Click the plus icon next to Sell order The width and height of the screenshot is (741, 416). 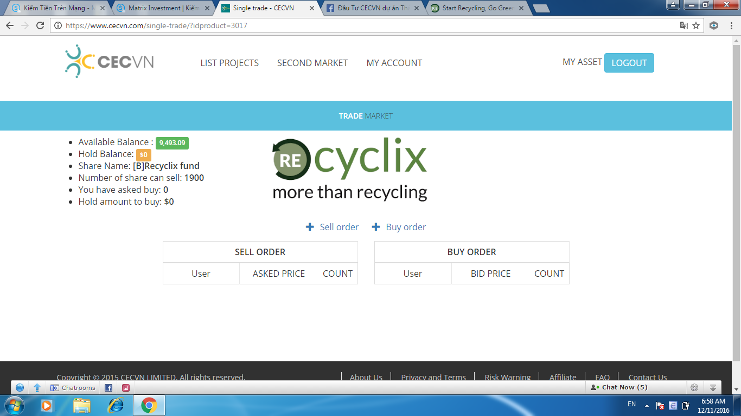pyautogui.click(x=310, y=227)
